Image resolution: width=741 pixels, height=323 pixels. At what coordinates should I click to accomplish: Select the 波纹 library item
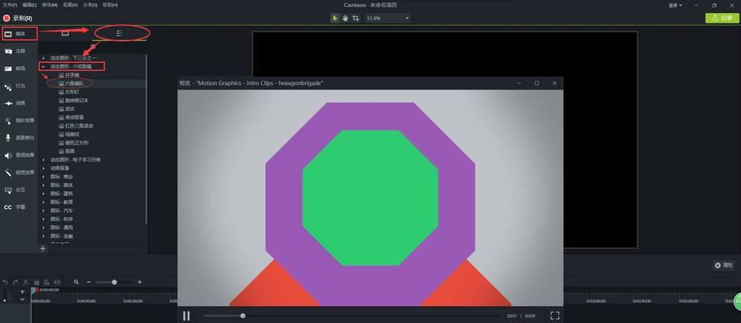pos(66,109)
